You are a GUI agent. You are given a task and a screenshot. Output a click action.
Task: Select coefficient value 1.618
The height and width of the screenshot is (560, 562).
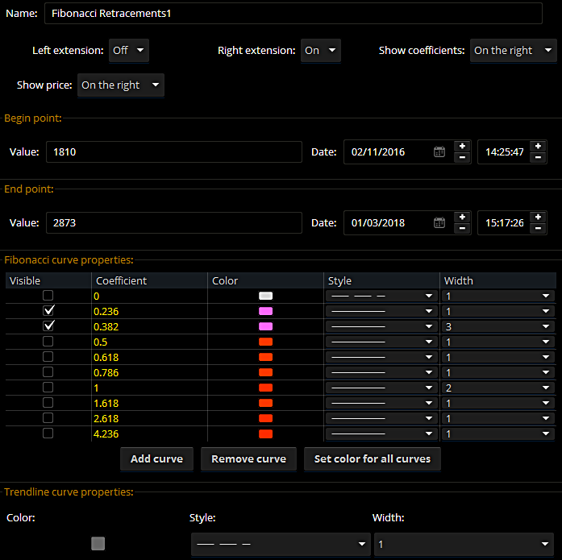106,404
